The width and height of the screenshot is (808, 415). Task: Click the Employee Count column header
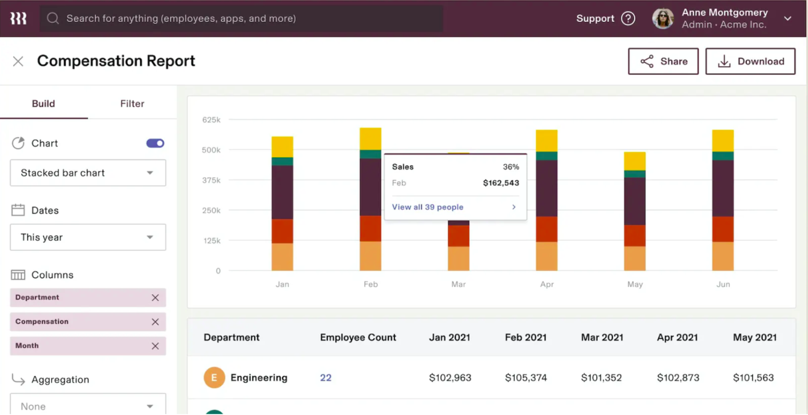(x=358, y=338)
